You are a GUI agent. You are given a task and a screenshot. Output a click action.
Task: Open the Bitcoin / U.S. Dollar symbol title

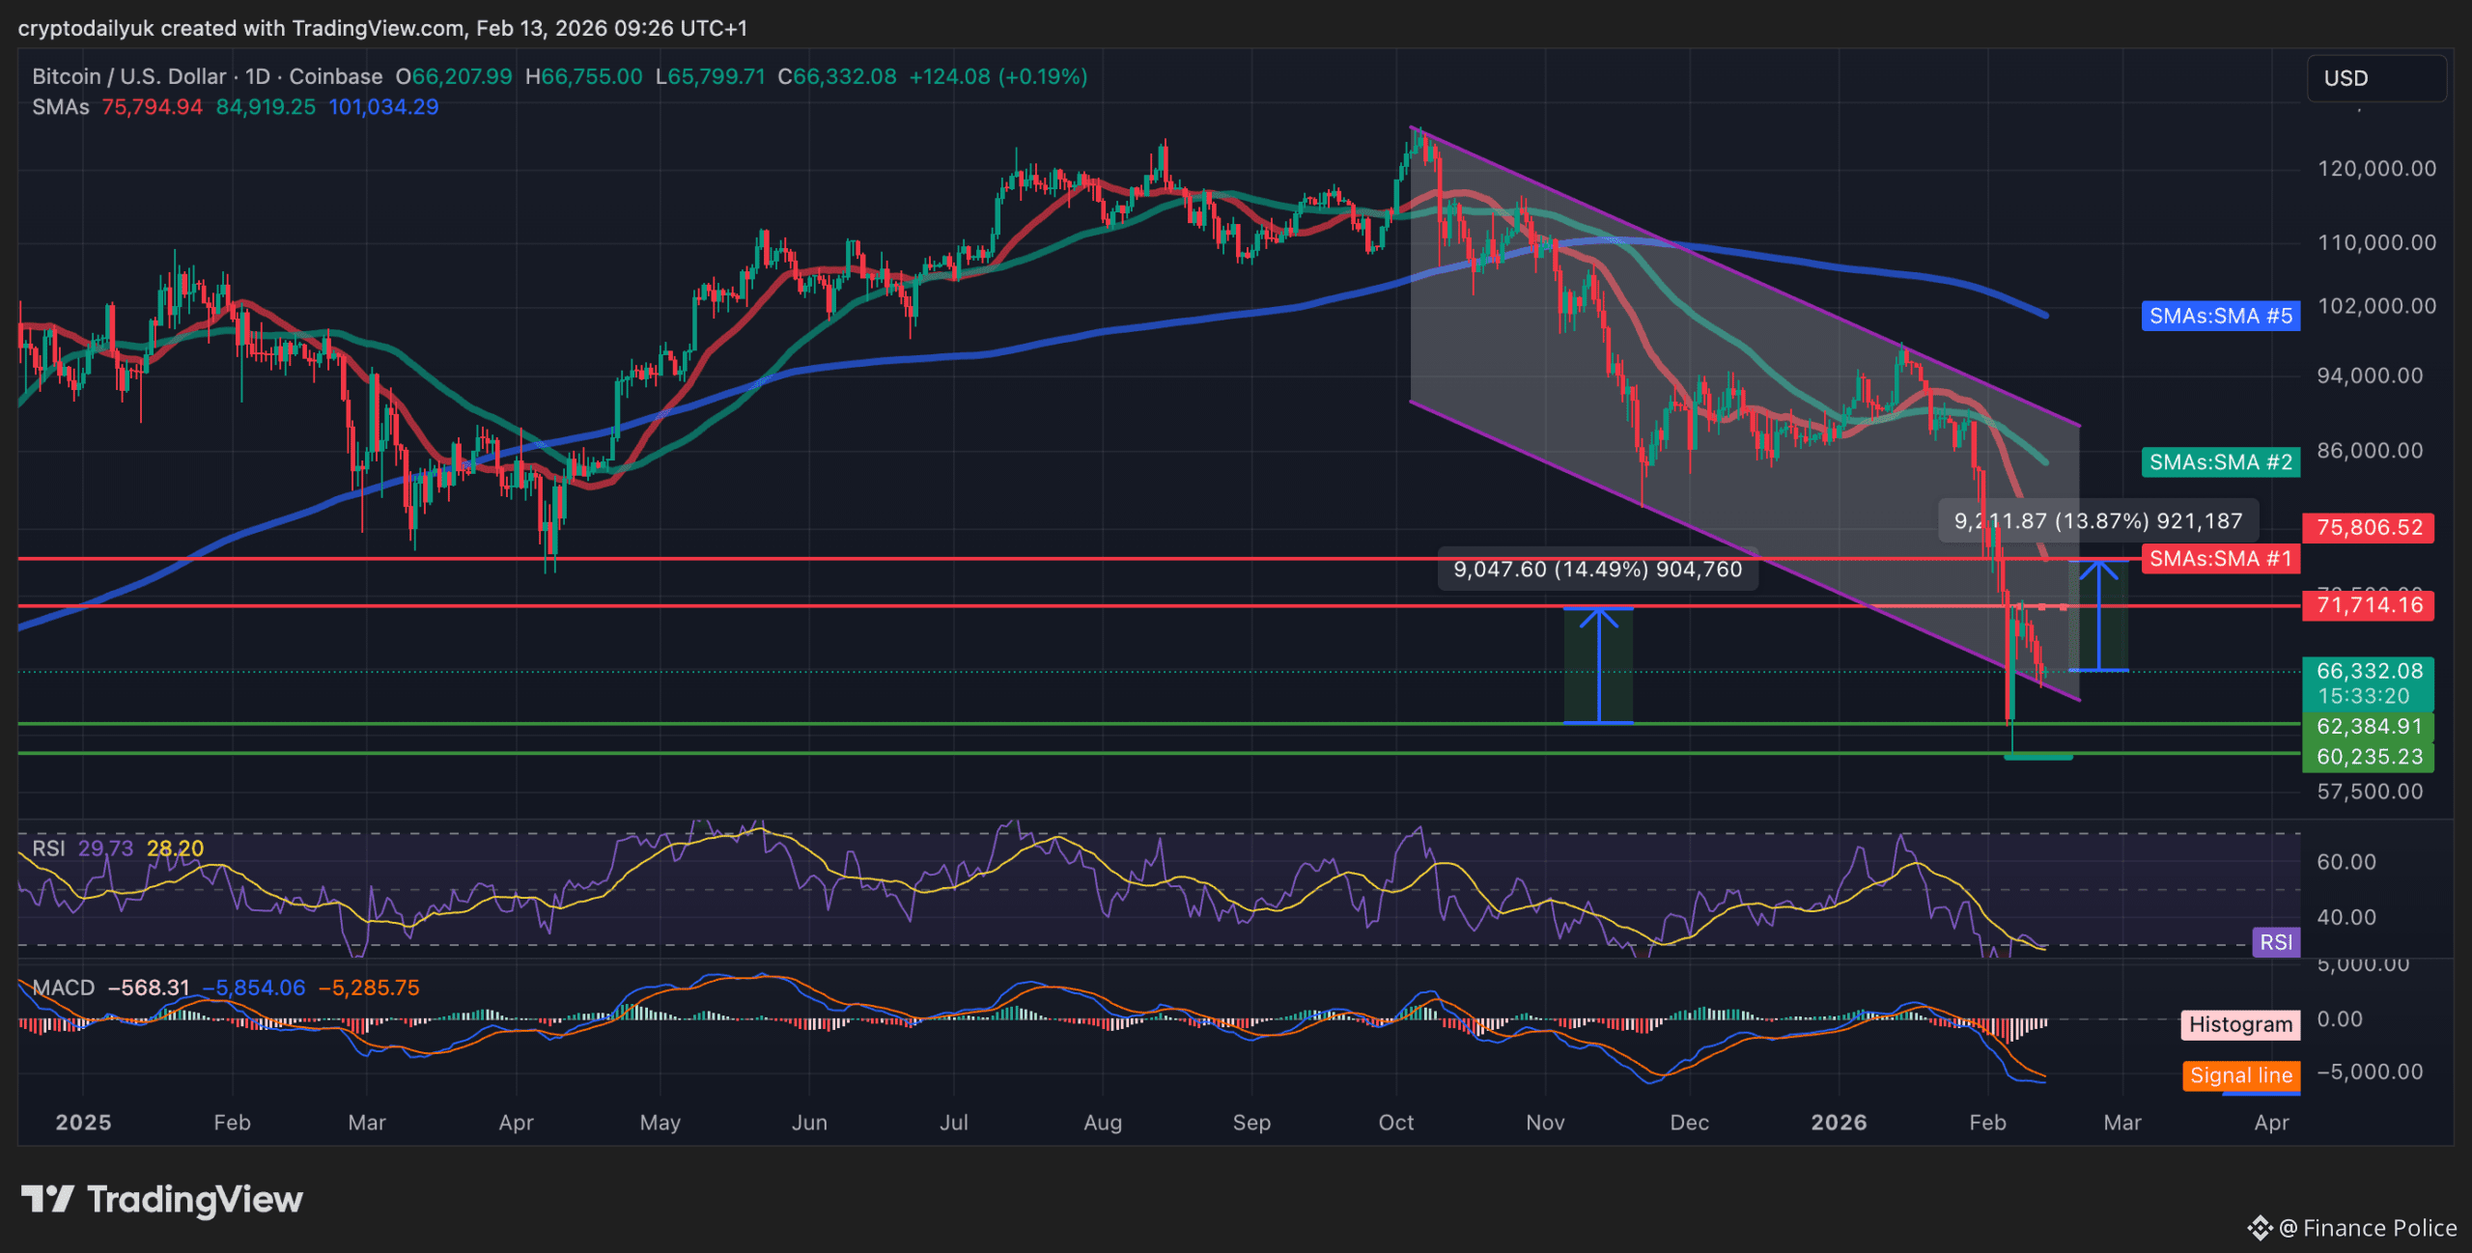point(129,76)
